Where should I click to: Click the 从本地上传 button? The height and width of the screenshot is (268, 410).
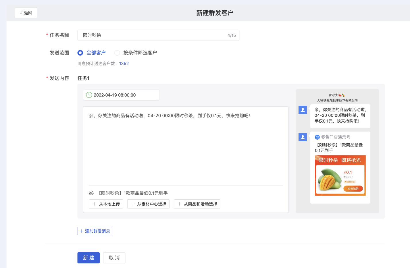[x=106, y=204]
